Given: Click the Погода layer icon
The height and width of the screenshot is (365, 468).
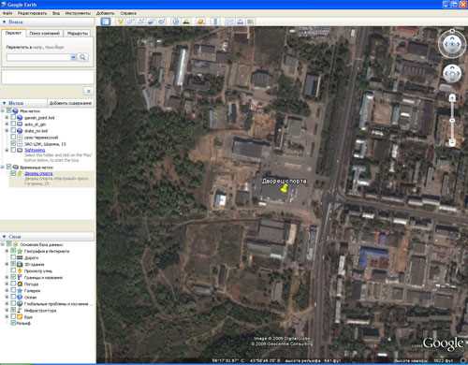Looking at the screenshot, I should 20,284.
